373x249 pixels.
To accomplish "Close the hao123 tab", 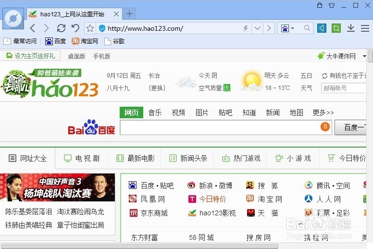I will pyautogui.click(x=116, y=14).
